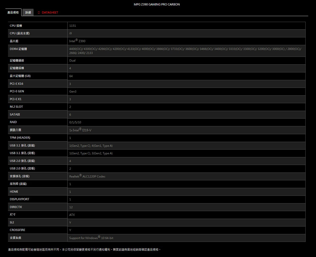Click the MPG Z390 GAMING PRO CARBON title
The width and height of the screenshot is (316, 257).
pos(156,5)
